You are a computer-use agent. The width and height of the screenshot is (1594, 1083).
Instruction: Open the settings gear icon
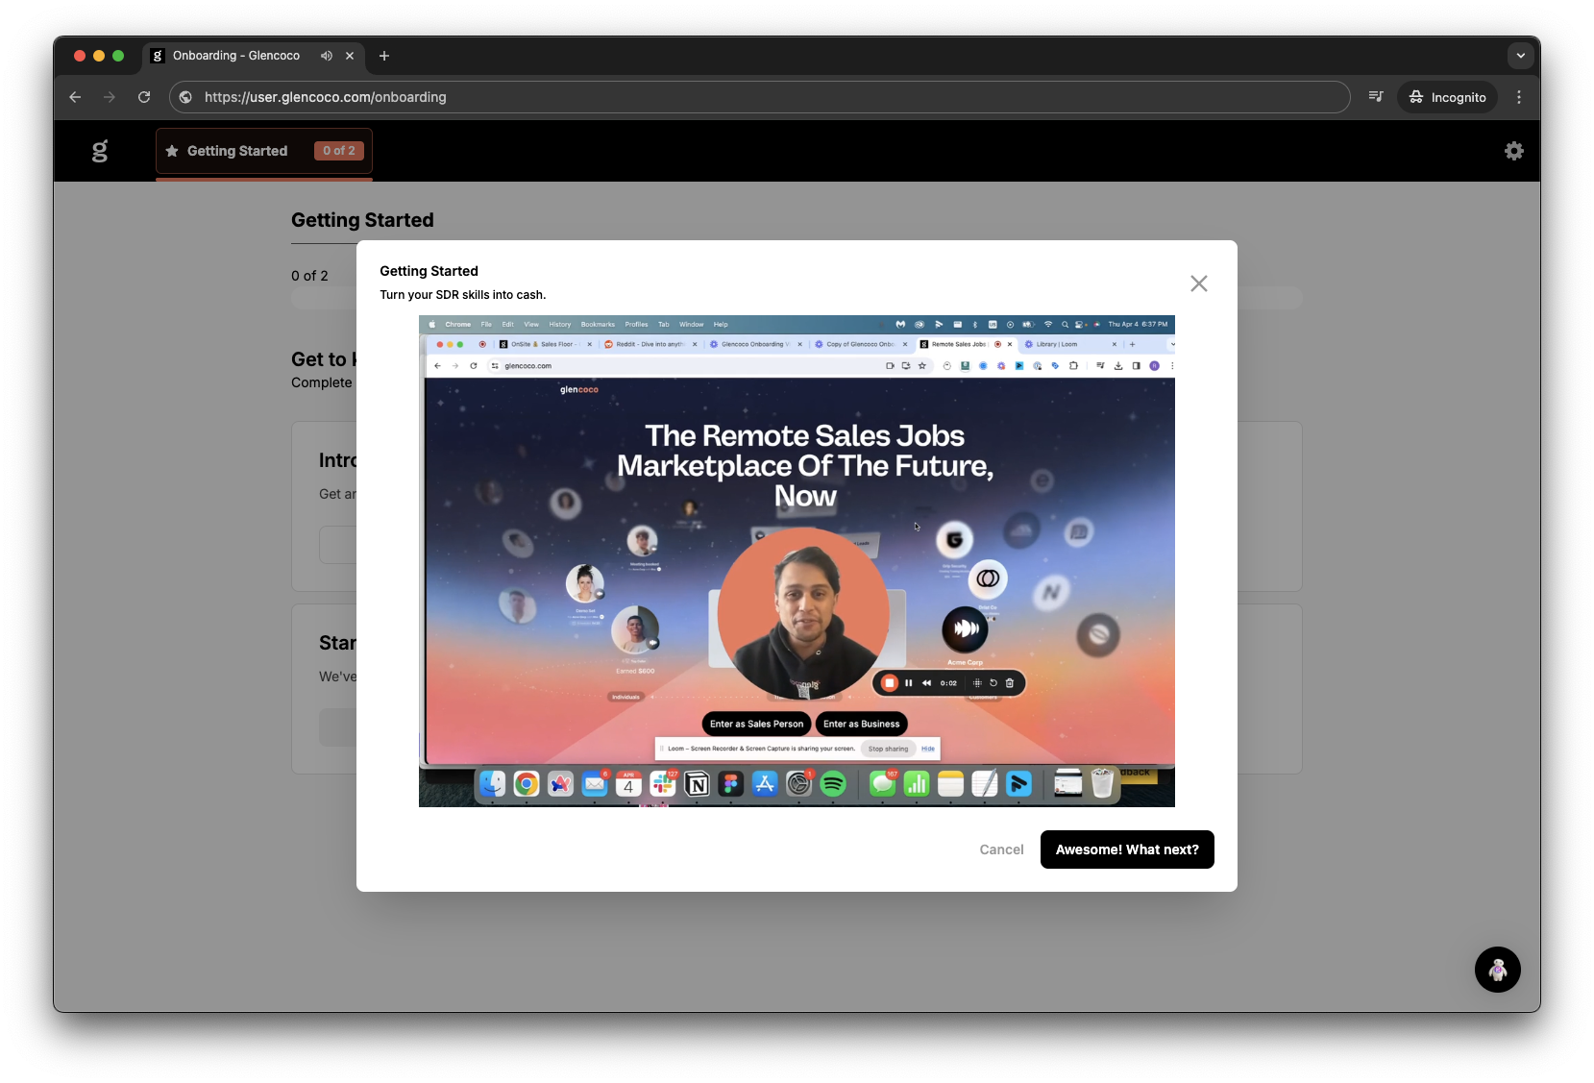1513,151
